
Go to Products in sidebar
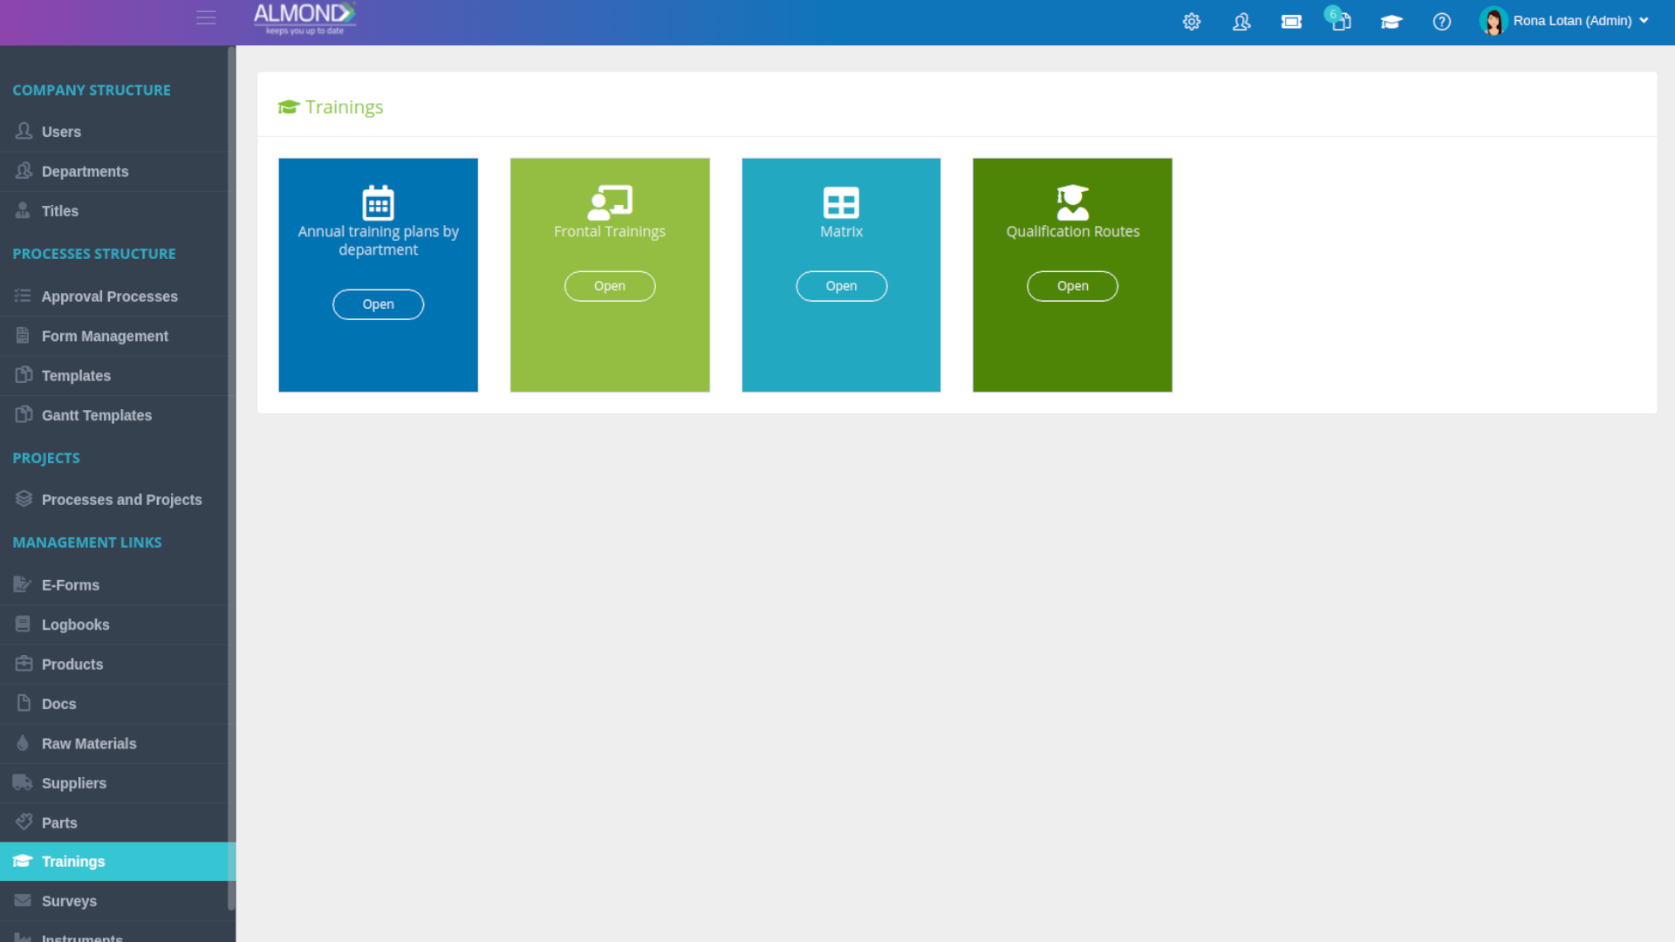pos(113,665)
